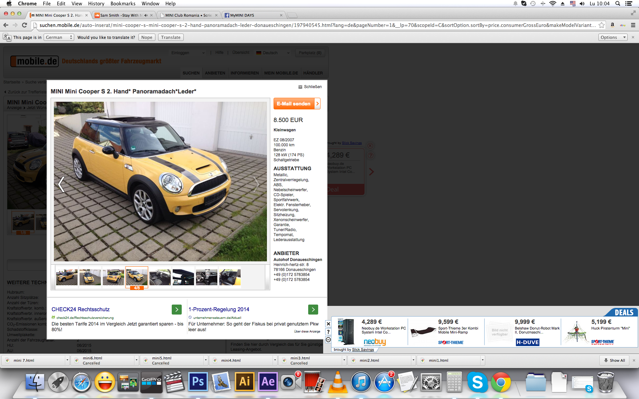
Task: Open the Bookmarks menu
Action: pyautogui.click(x=123, y=4)
